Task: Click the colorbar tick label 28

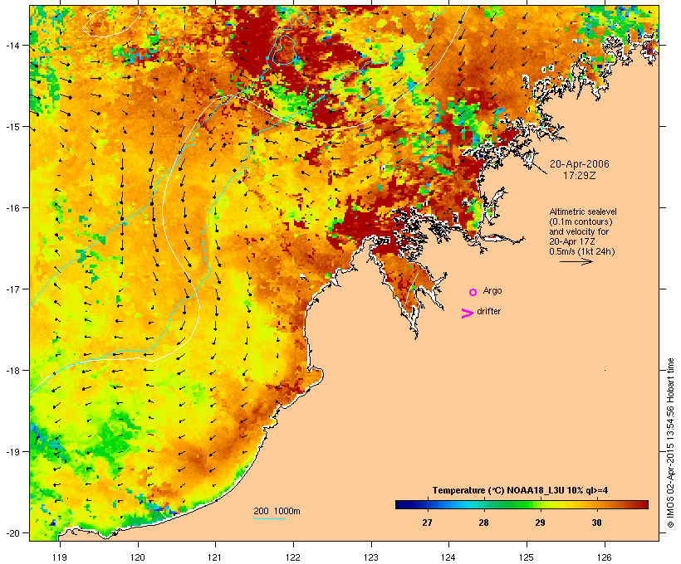Action: [483, 523]
